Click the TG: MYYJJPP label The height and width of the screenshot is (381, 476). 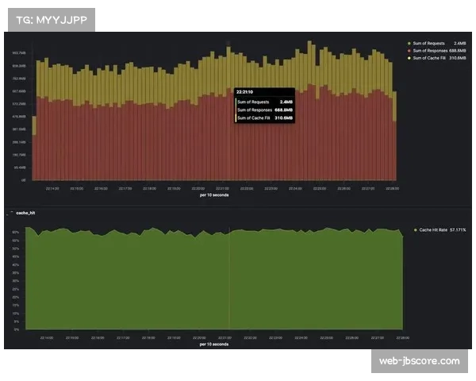50,19
